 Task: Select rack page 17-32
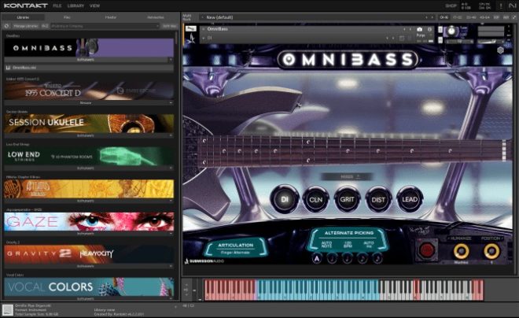[x=457, y=17]
